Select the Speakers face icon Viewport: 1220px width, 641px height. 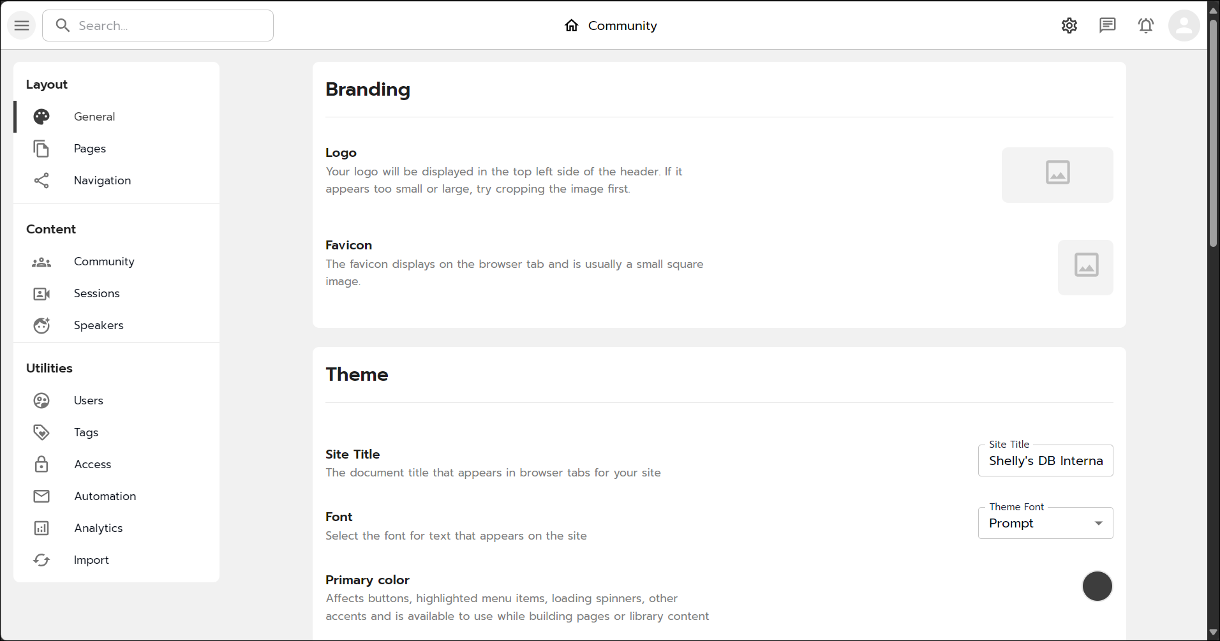[41, 325]
